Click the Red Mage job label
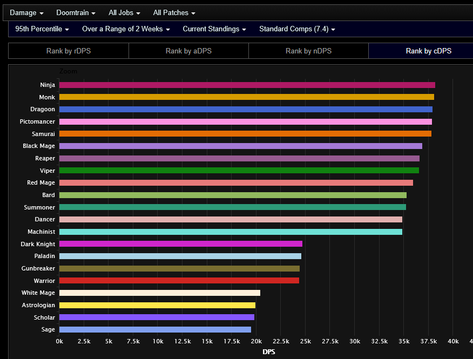This screenshot has width=473, height=359. (x=41, y=183)
